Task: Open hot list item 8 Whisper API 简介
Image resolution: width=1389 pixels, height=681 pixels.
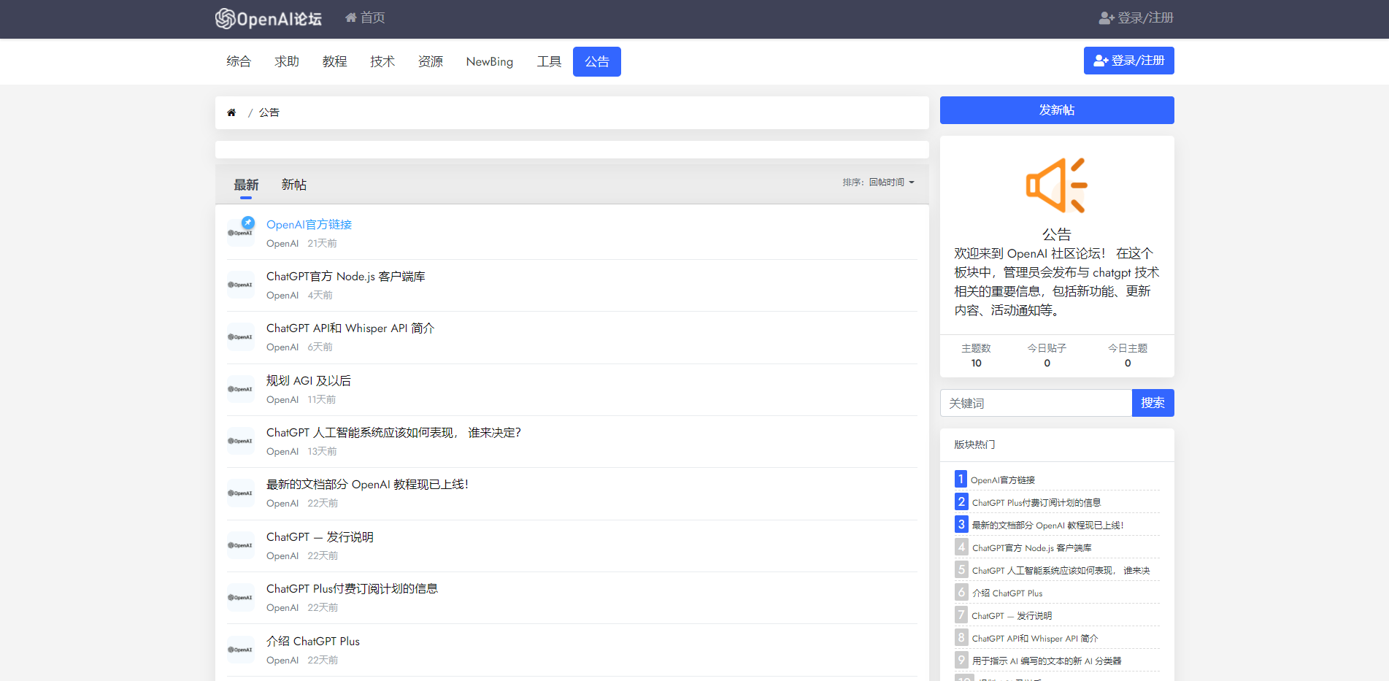Action: (1035, 639)
